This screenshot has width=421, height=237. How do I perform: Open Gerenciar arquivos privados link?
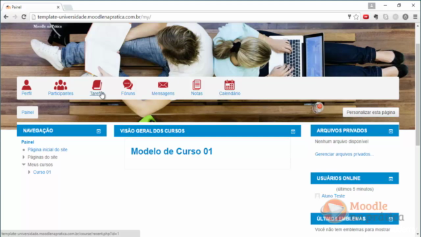[344, 154]
